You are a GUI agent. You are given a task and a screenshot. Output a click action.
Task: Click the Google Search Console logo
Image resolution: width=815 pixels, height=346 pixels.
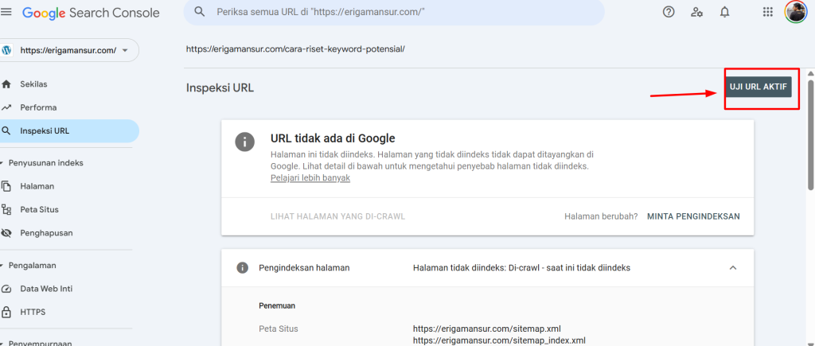(91, 13)
